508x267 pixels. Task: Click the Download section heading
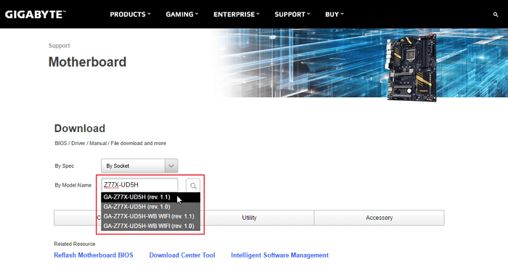click(80, 128)
